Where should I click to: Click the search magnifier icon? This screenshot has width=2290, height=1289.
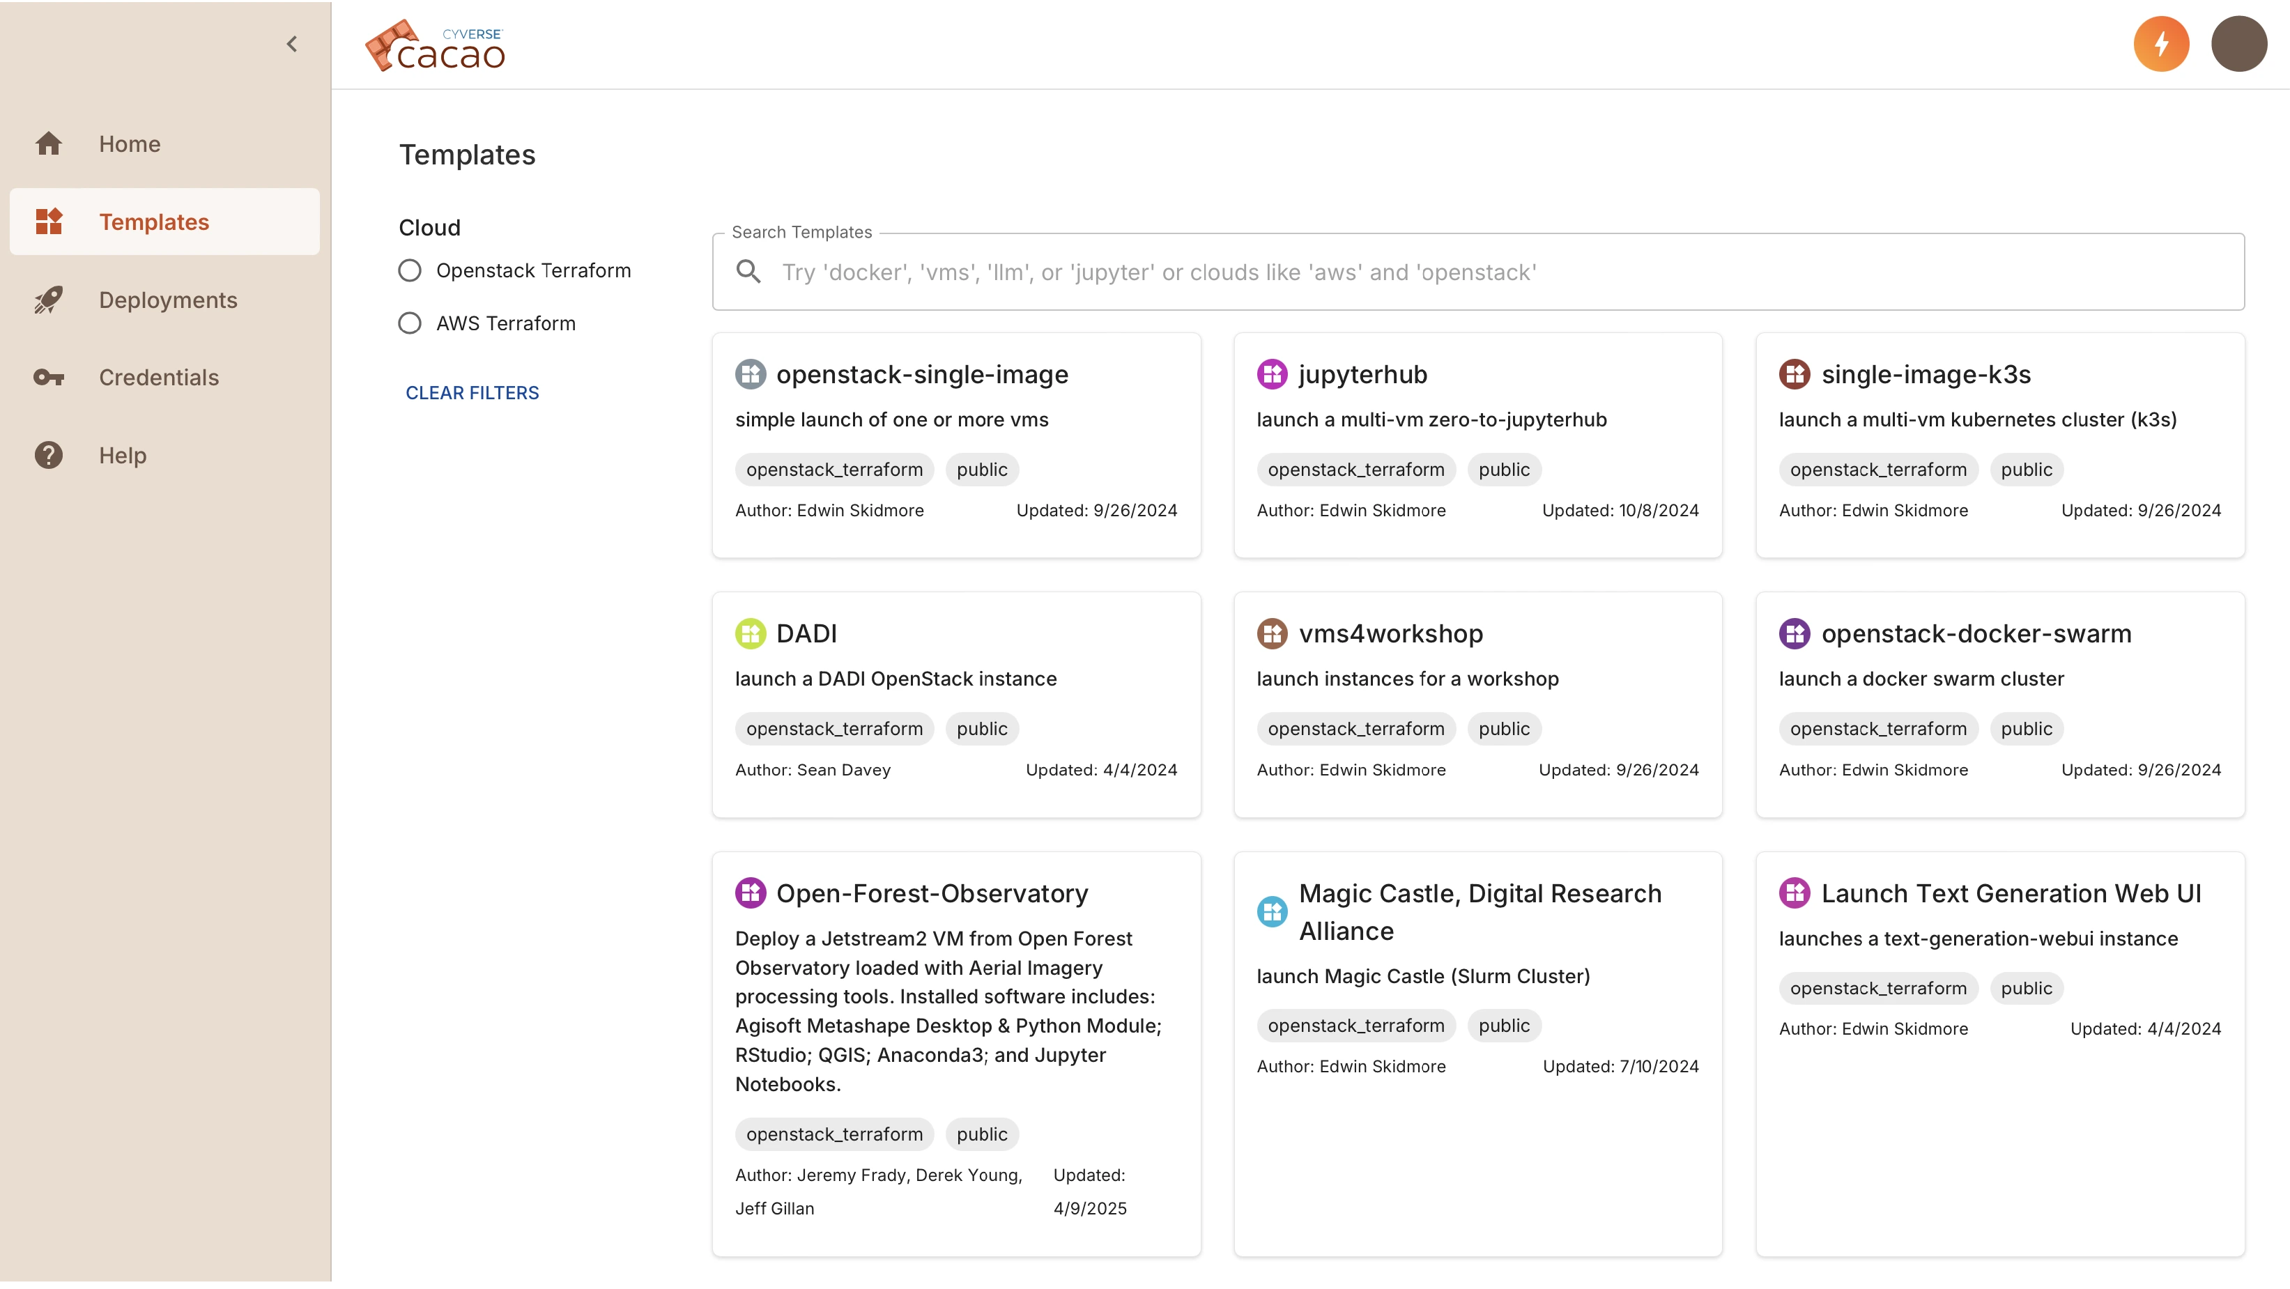tap(748, 271)
